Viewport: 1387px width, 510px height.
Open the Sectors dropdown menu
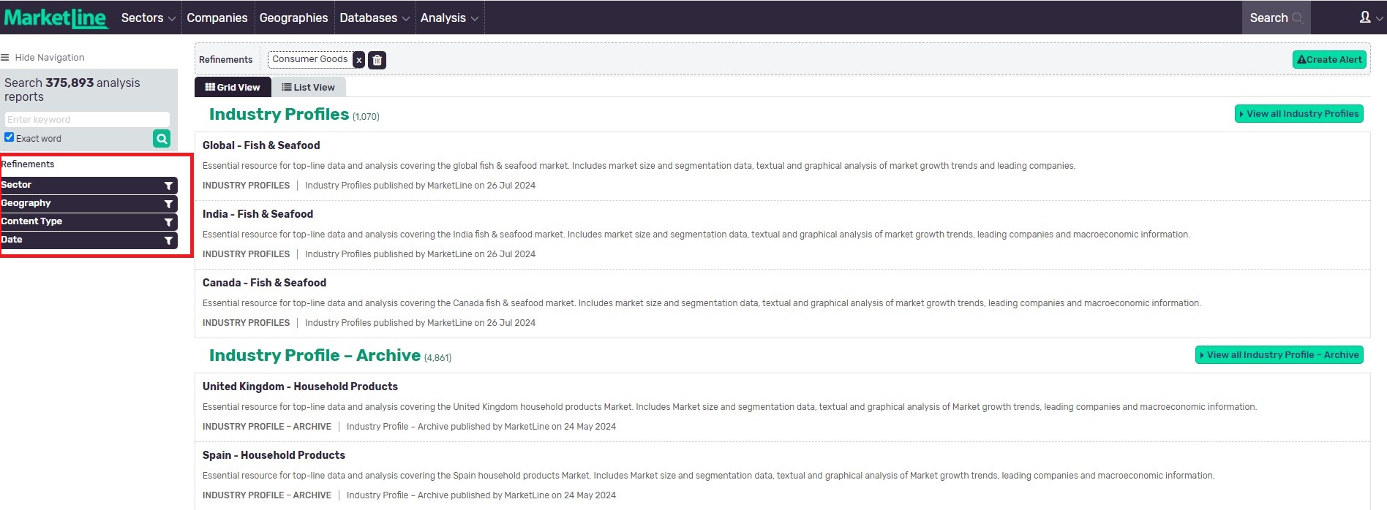(148, 18)
